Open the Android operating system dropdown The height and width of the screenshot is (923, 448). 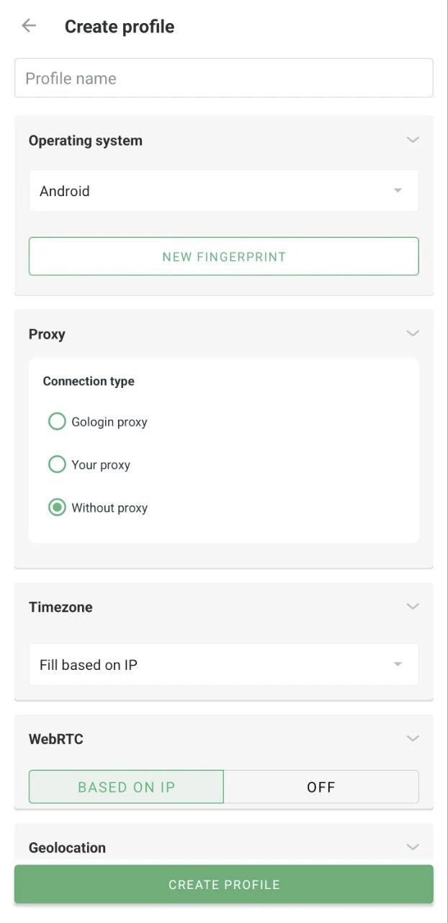coord(223,190)
